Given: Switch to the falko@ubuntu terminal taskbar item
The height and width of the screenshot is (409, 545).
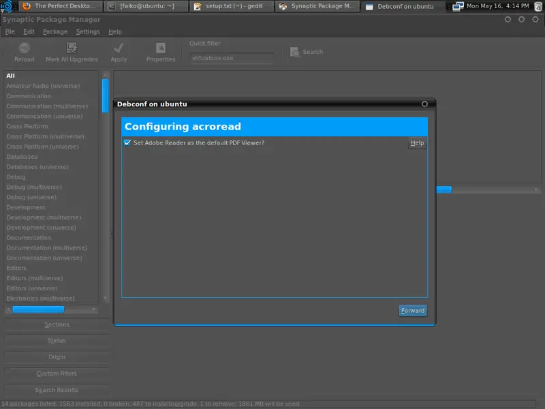Looking at the screenshot, I should coord(146,6).
